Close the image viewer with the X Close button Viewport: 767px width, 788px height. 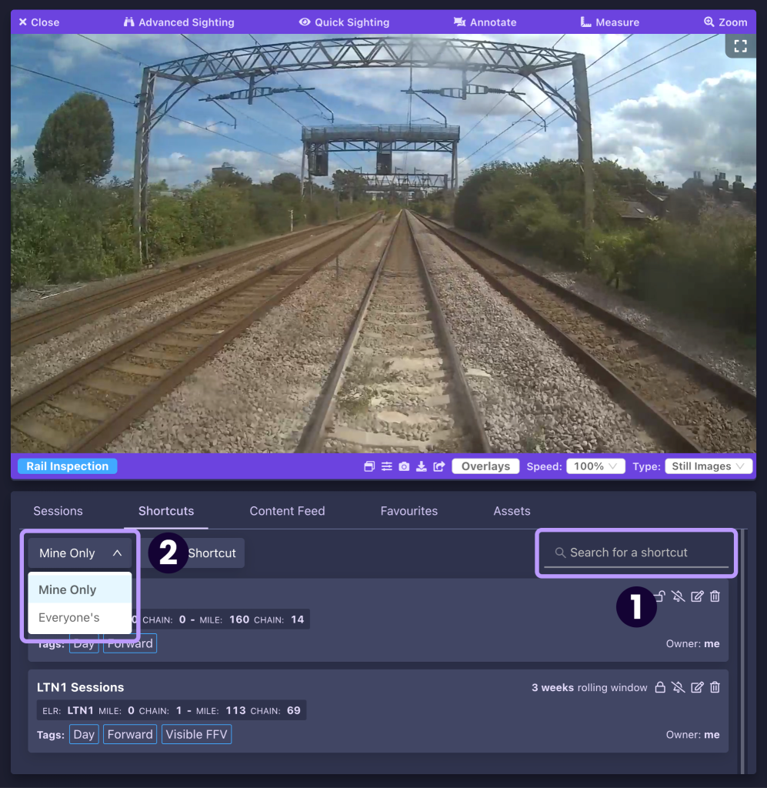pyautogui.click(x=38, y=22)
